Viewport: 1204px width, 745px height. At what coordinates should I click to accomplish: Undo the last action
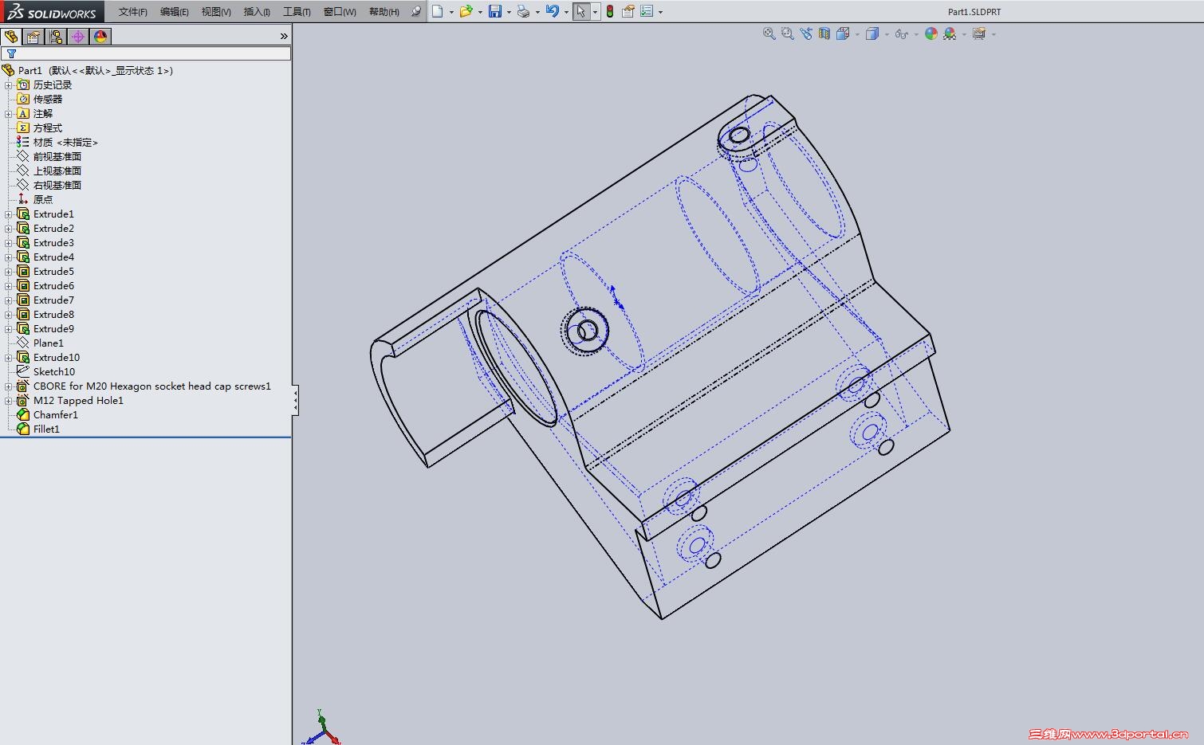(x=553, y=11)
